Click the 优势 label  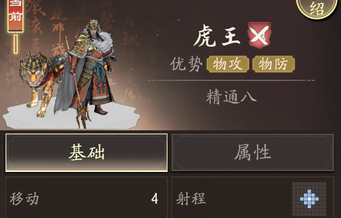(x=186, y=64)
